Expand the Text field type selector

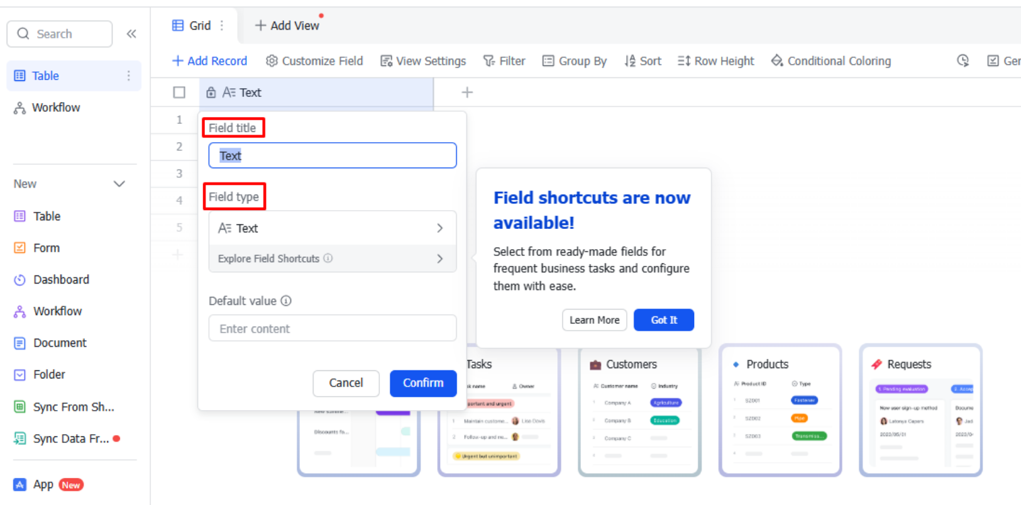[332, 228]
